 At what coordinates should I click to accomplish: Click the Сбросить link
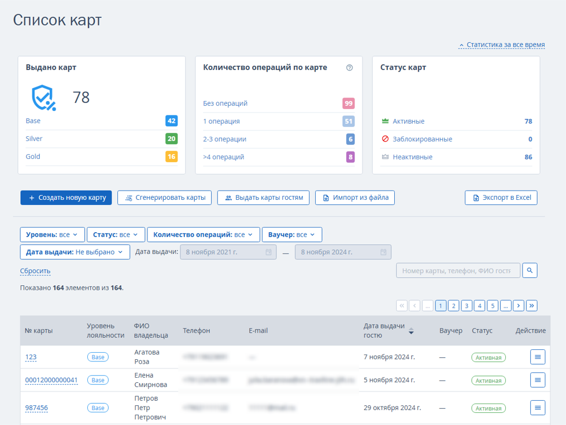click(35, 271)
